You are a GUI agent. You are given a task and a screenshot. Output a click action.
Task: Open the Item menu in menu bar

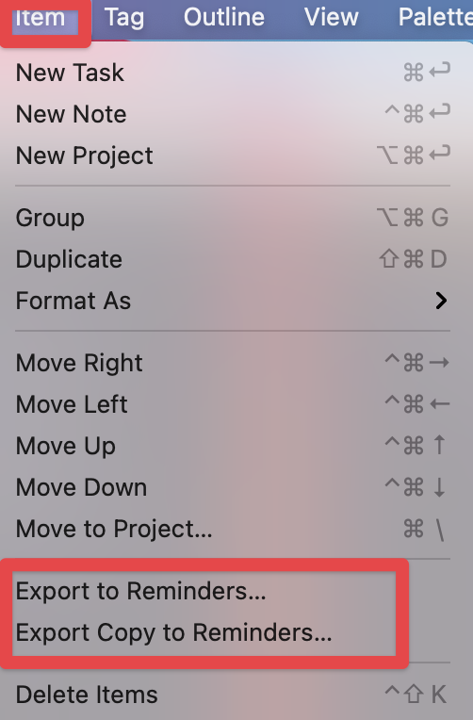point(41,18)
